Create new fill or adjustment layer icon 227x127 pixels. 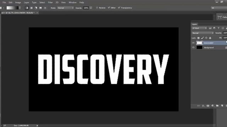(212, 106)
